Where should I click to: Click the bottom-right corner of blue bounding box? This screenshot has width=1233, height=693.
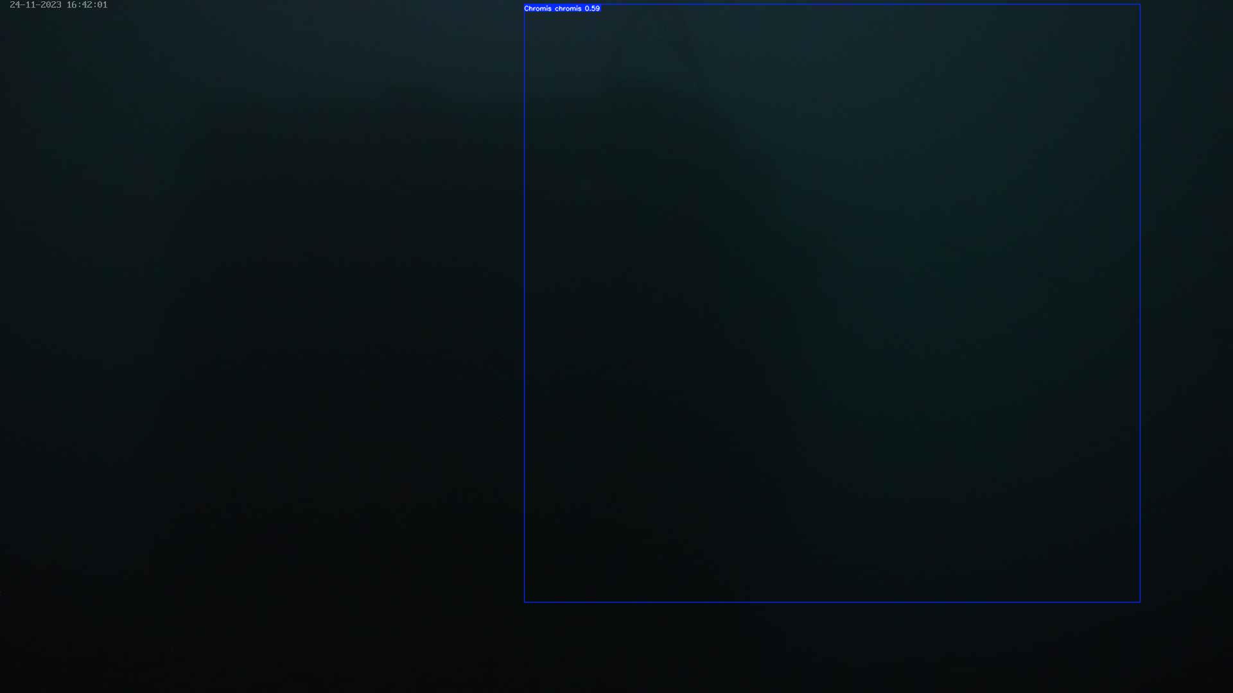[x=1140, y=602]
